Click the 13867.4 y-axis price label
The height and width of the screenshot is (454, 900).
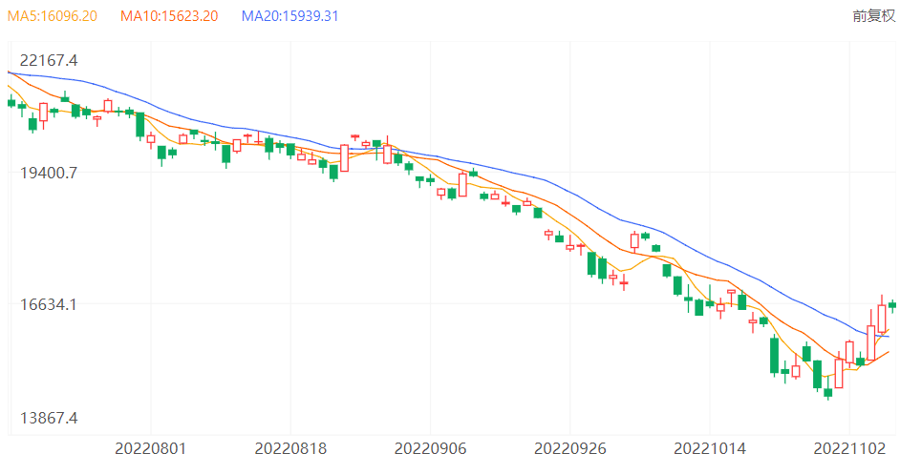[x=49, y=418]
